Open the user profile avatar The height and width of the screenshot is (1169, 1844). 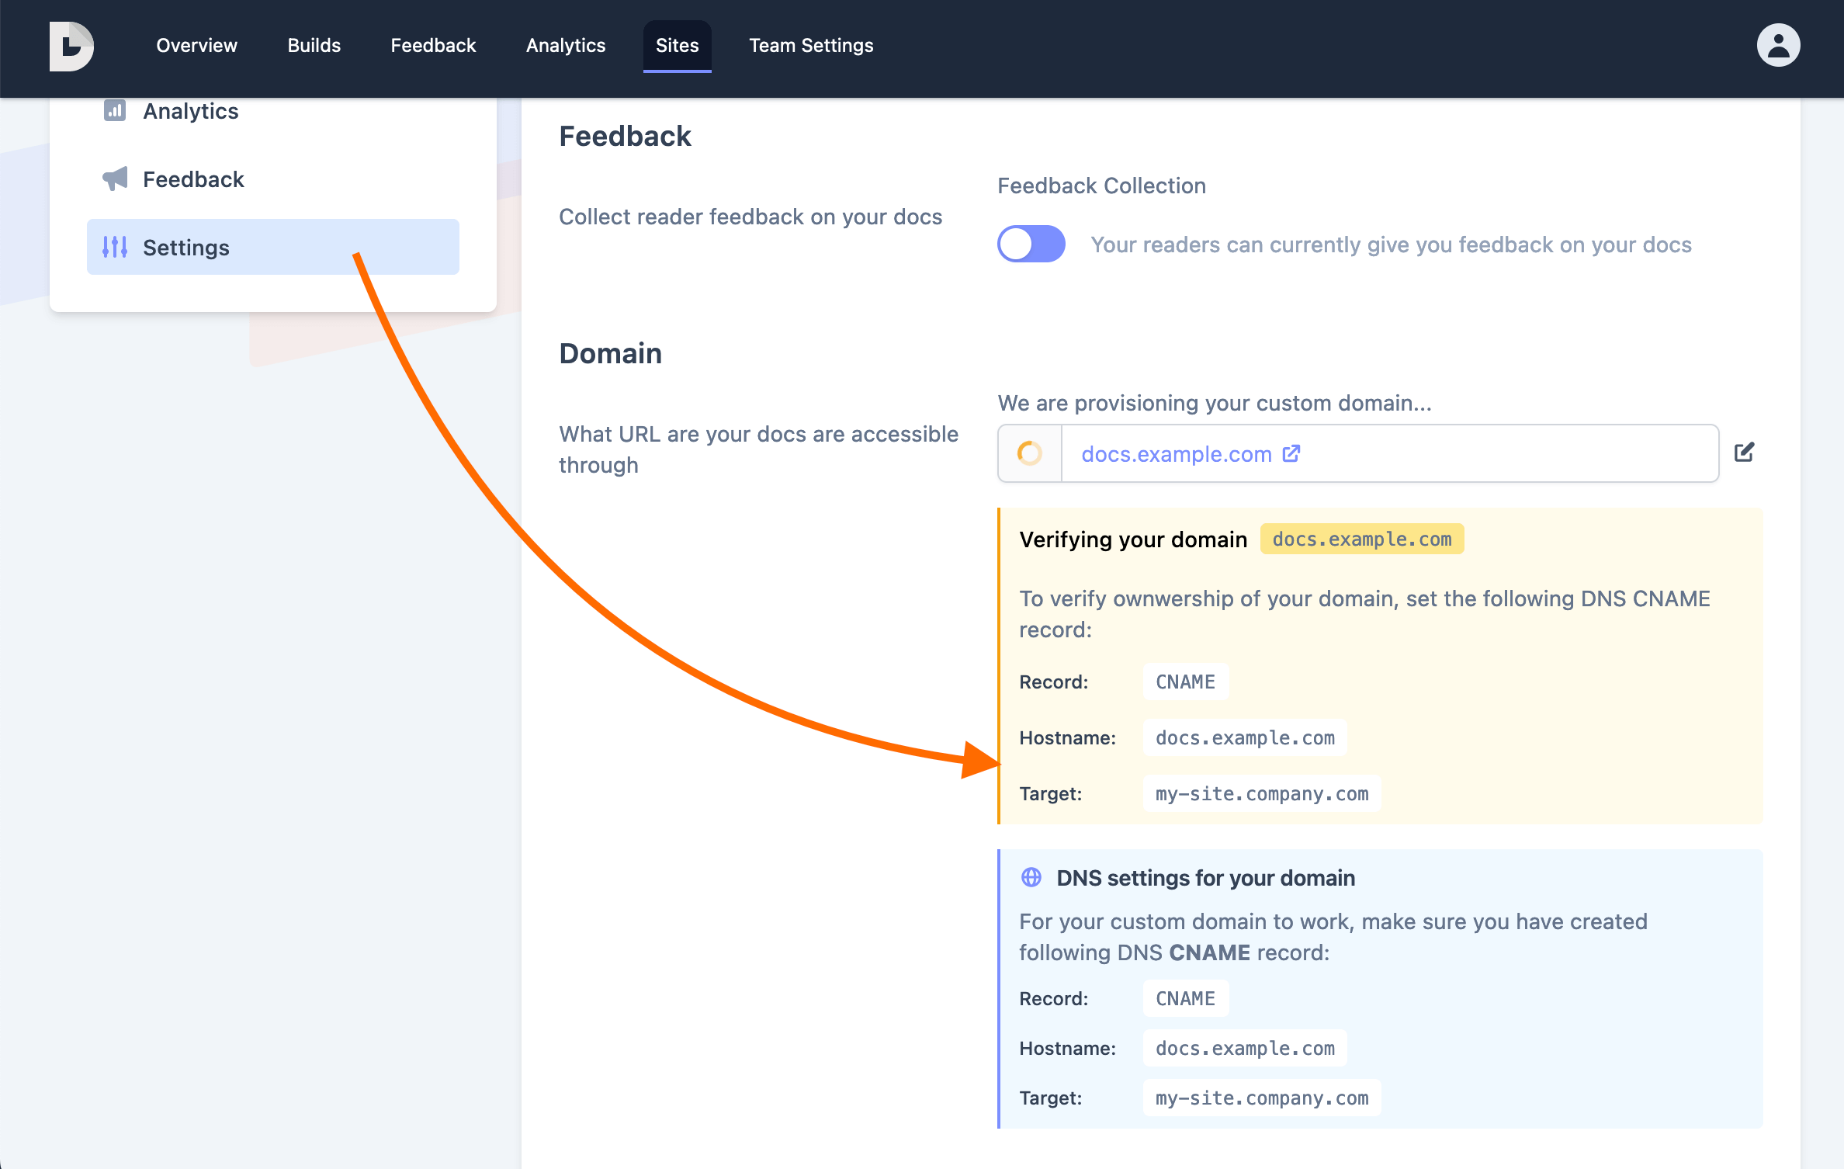pos(1778,44)
